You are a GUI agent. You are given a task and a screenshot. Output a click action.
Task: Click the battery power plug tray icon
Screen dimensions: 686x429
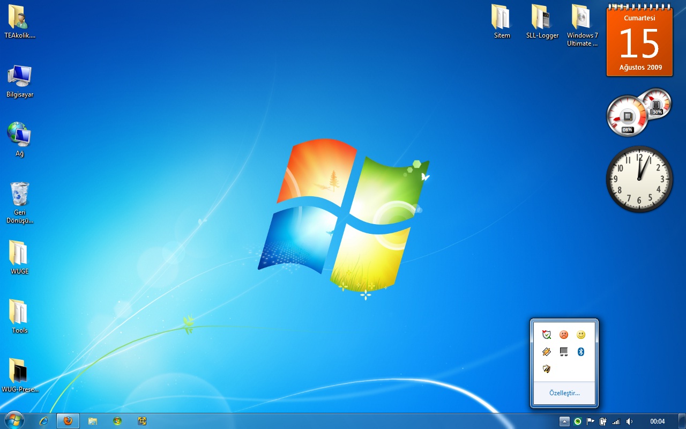(603, 421)
